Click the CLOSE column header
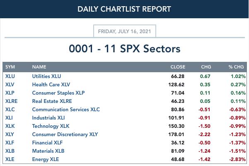Viewport: 249px width, 166px height. (x=178, y=67)
